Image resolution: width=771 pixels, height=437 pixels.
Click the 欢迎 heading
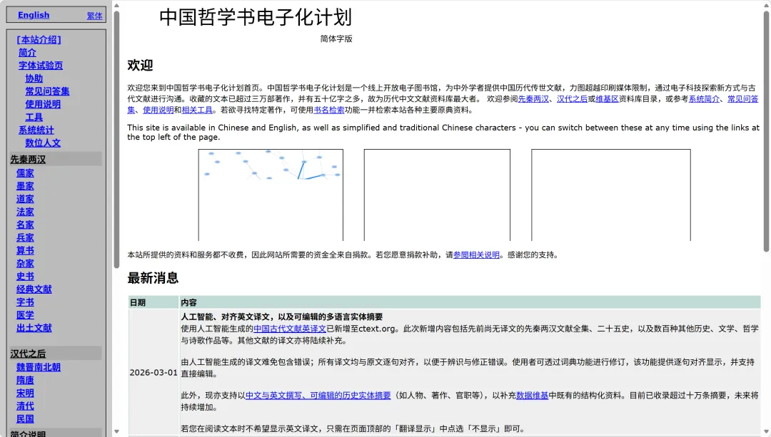click(x=140, y=66)
